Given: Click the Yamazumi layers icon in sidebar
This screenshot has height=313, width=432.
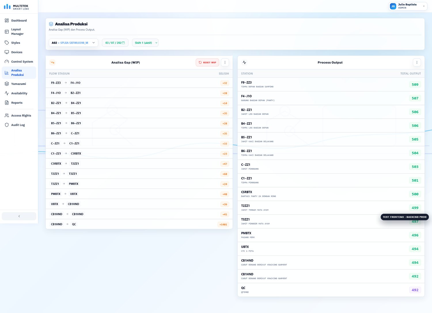Looking at the screenshot, I should (x=7, y=84).
